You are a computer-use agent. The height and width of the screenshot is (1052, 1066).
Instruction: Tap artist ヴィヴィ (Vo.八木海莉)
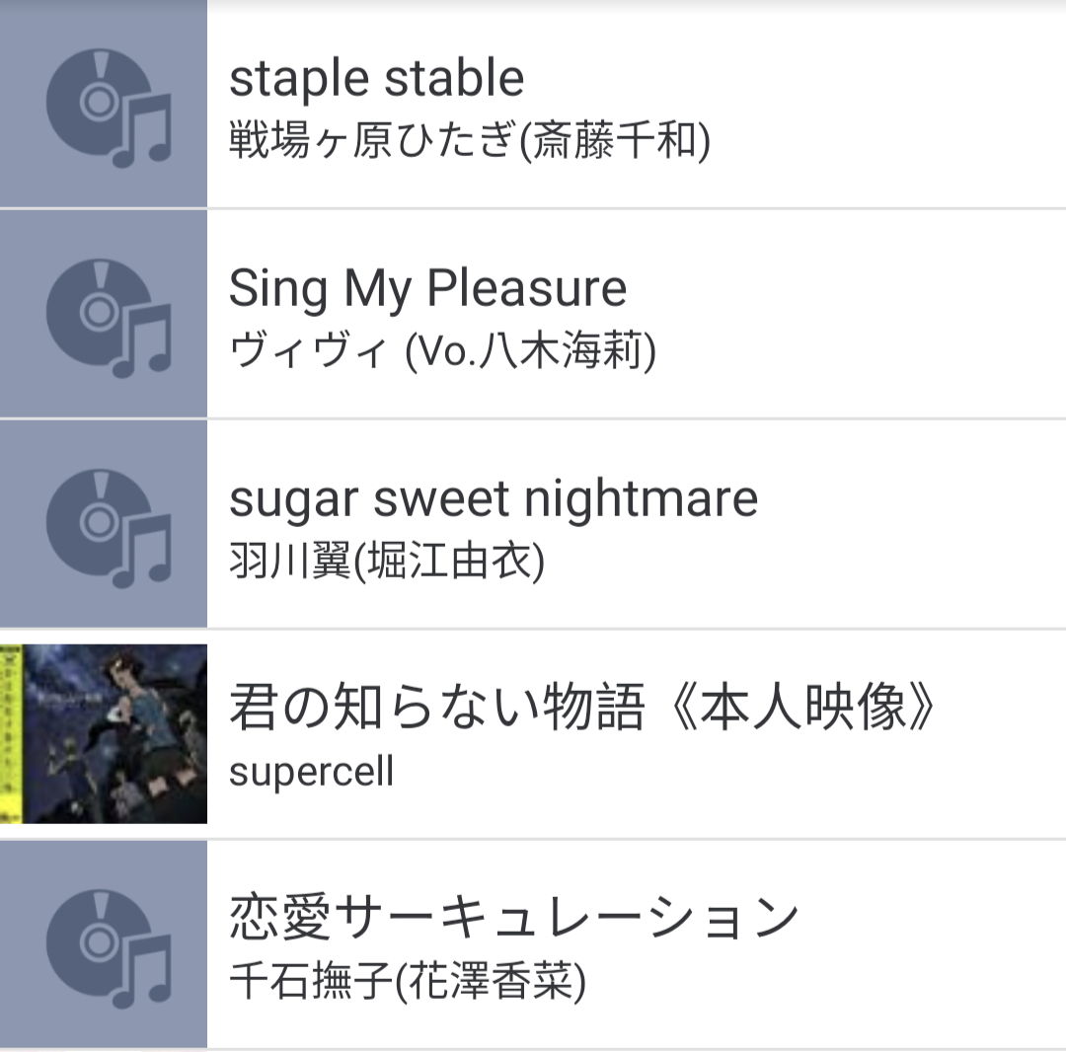click(442, 351)
